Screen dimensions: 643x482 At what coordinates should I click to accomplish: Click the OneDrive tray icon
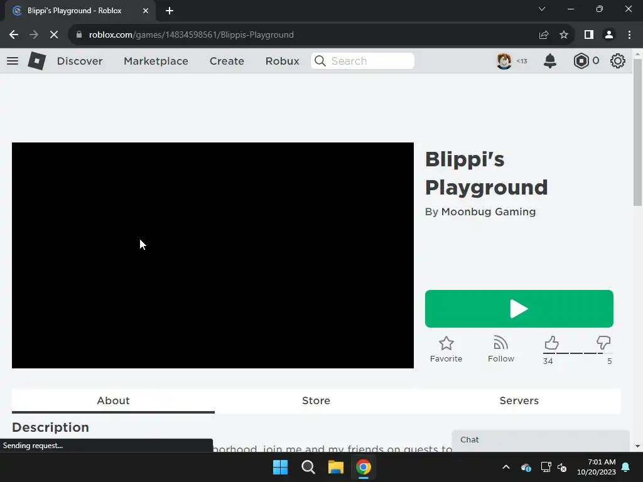(526, 467)
